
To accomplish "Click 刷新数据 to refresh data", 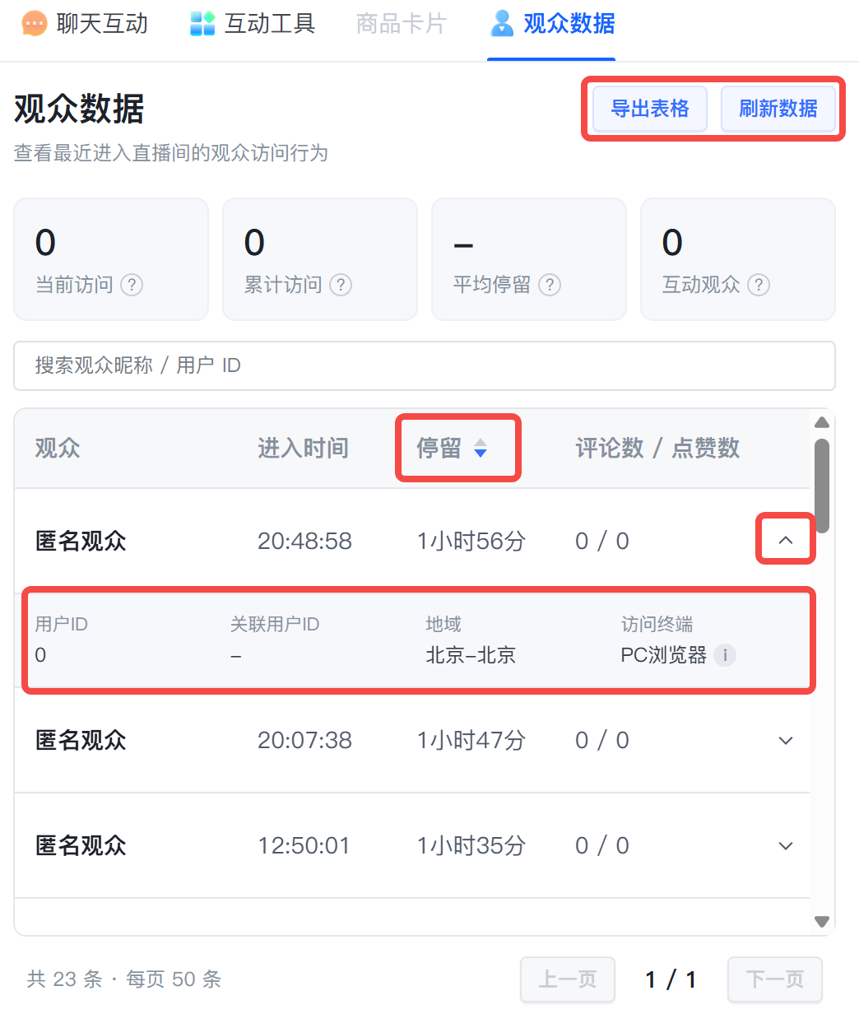I will [x=778, y=109].
